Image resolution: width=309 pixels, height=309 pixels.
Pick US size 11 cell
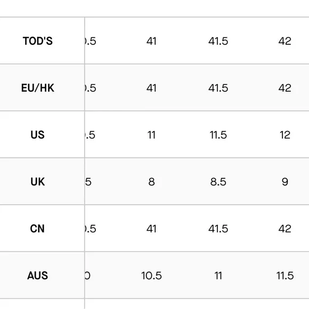(151, 135)
